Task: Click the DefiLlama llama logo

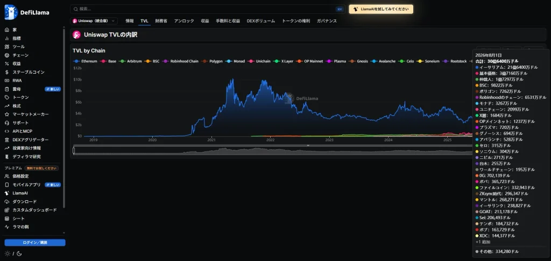Action: (11, 12)
